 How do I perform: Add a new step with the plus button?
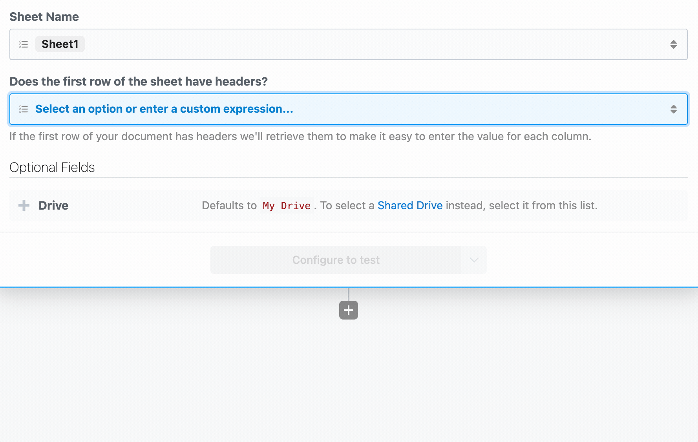349,310
